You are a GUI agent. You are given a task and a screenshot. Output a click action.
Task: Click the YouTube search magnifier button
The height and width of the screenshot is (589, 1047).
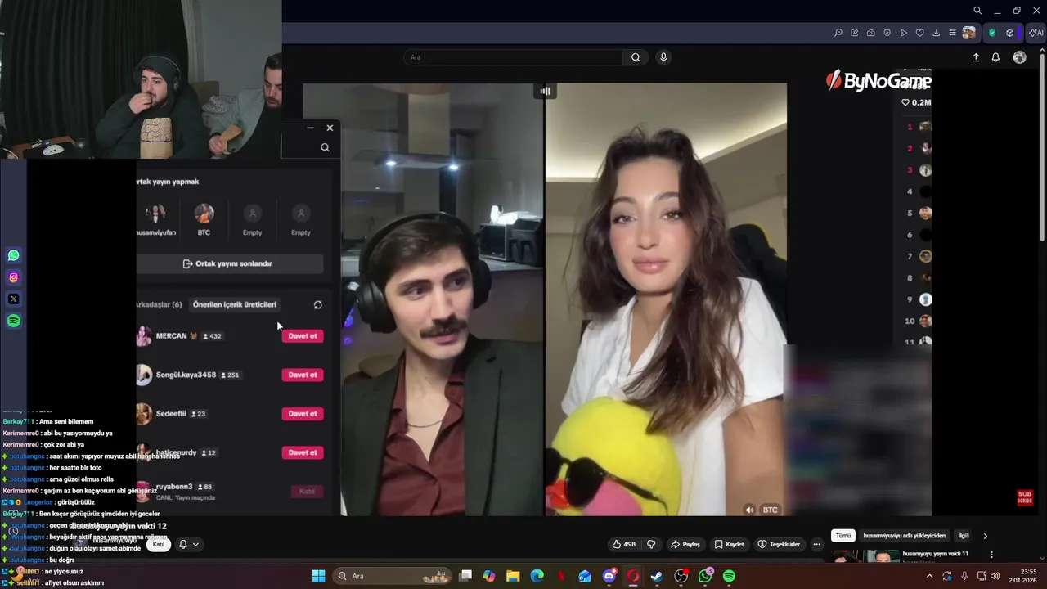click(636, 57)
